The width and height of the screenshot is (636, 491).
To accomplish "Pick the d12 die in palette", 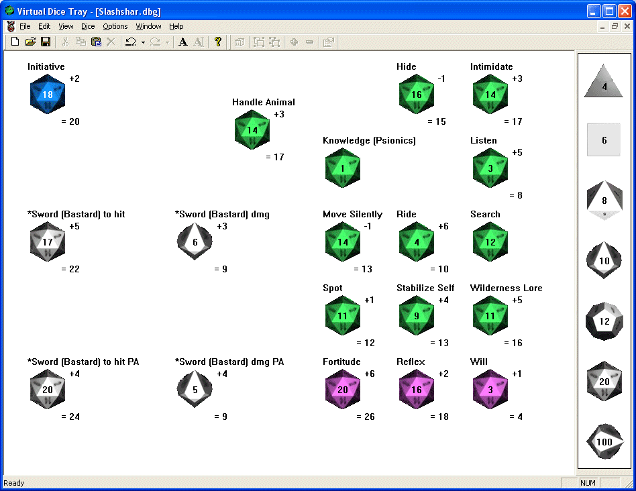I will [604, 321].
